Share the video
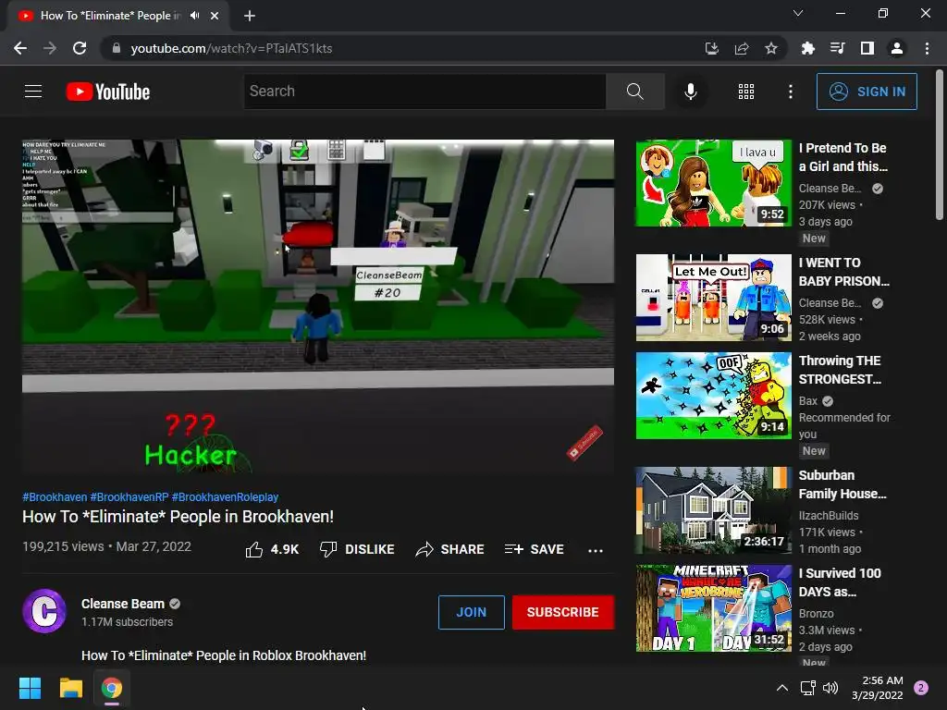Viewport: 947px width, 710px height. point(450,549)
